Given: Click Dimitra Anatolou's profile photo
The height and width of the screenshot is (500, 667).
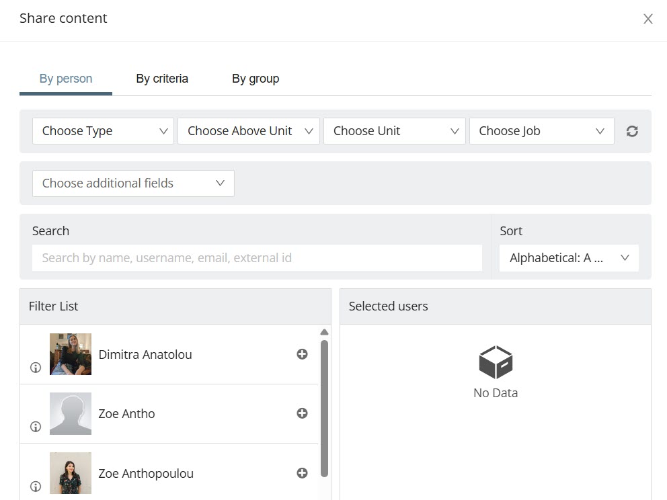Looking at the screenshot, I should click(x=71, y=354).
